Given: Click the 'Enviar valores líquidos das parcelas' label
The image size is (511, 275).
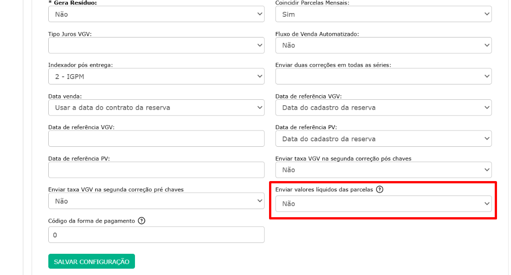Looking at the screenshot, I should coord(324,189).
